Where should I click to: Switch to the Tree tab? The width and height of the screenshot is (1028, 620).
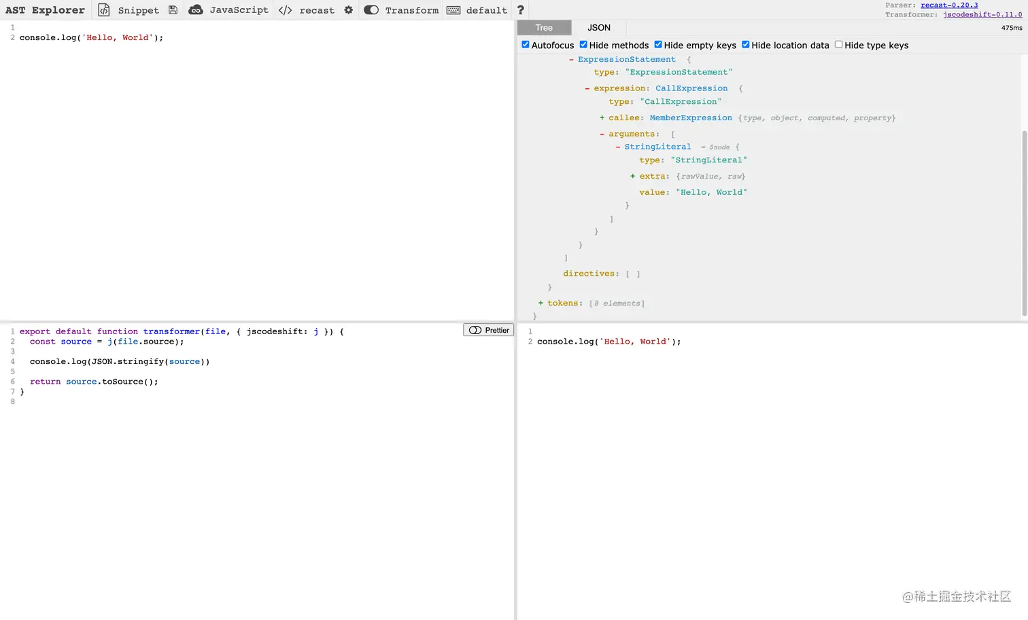(x=544, y=28)
